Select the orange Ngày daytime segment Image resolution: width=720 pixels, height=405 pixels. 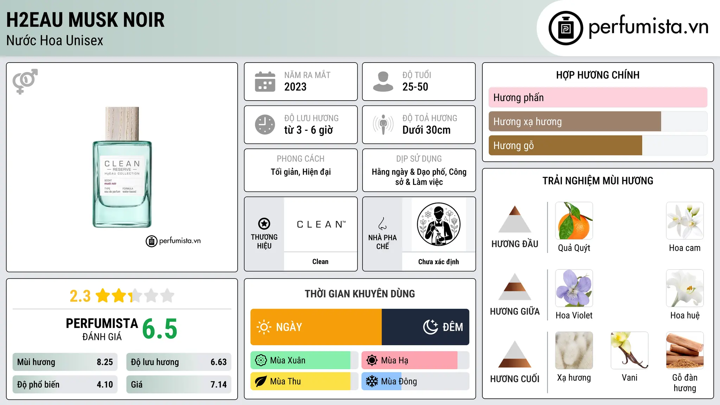(x=316, y=327)
